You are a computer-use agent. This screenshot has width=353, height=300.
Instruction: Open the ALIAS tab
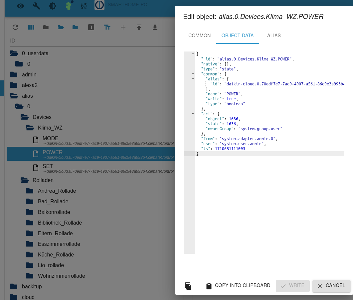click(x=274, y=36)
